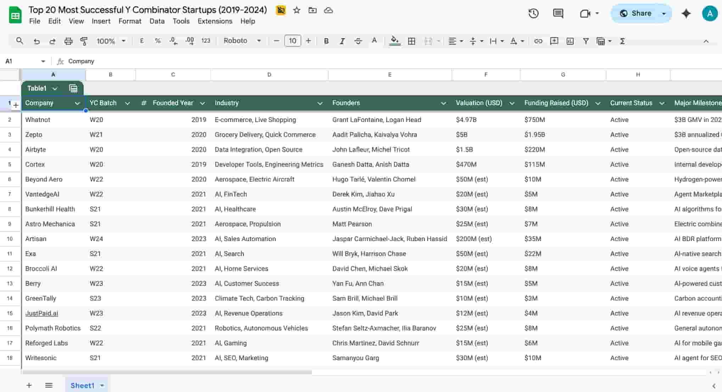This screenshot has height=392, width=722.
Task: Apply borders to cells
Action: click(412, 41)
